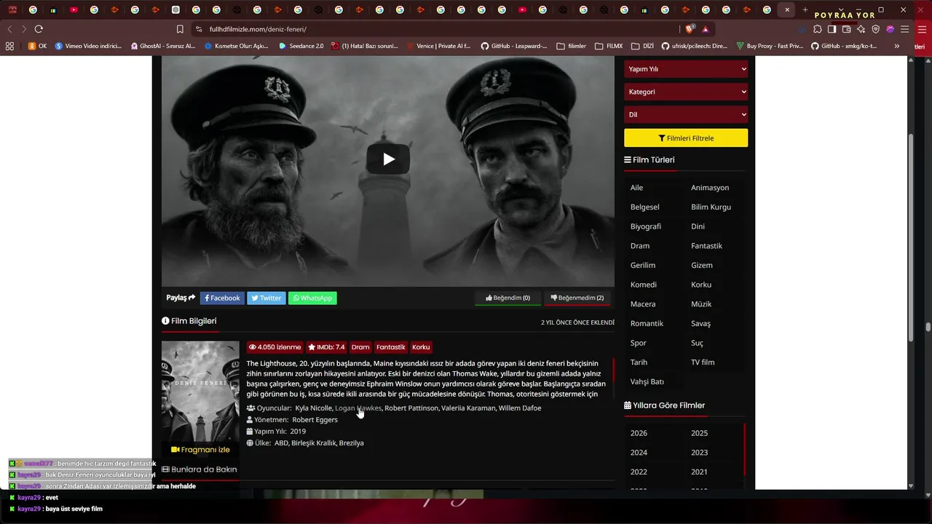Select the Biyografi genre

[x=646, y=226]
